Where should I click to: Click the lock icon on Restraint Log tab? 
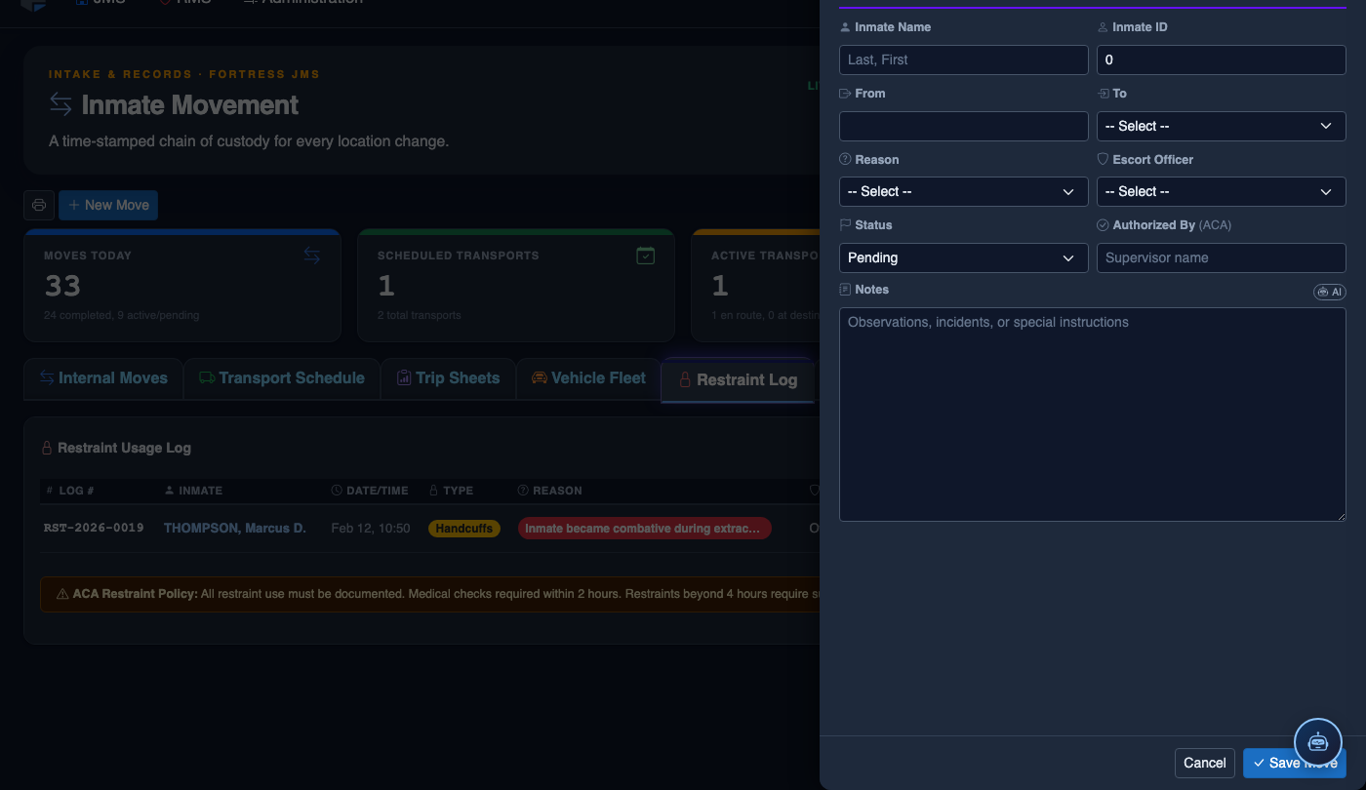coord(685,380)
